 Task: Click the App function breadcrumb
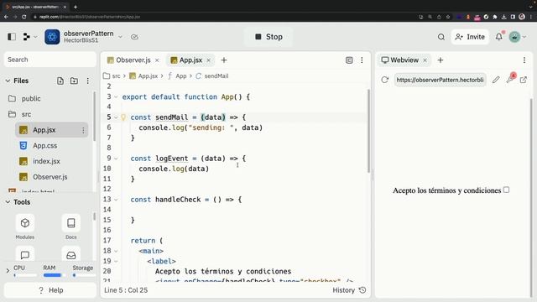[181, 76]
